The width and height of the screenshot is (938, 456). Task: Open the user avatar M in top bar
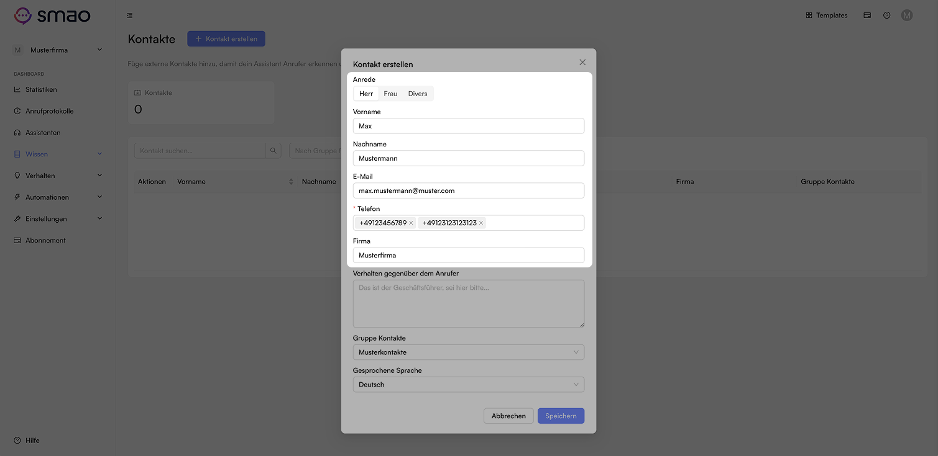pyautogui.click(x=907, y=16)
